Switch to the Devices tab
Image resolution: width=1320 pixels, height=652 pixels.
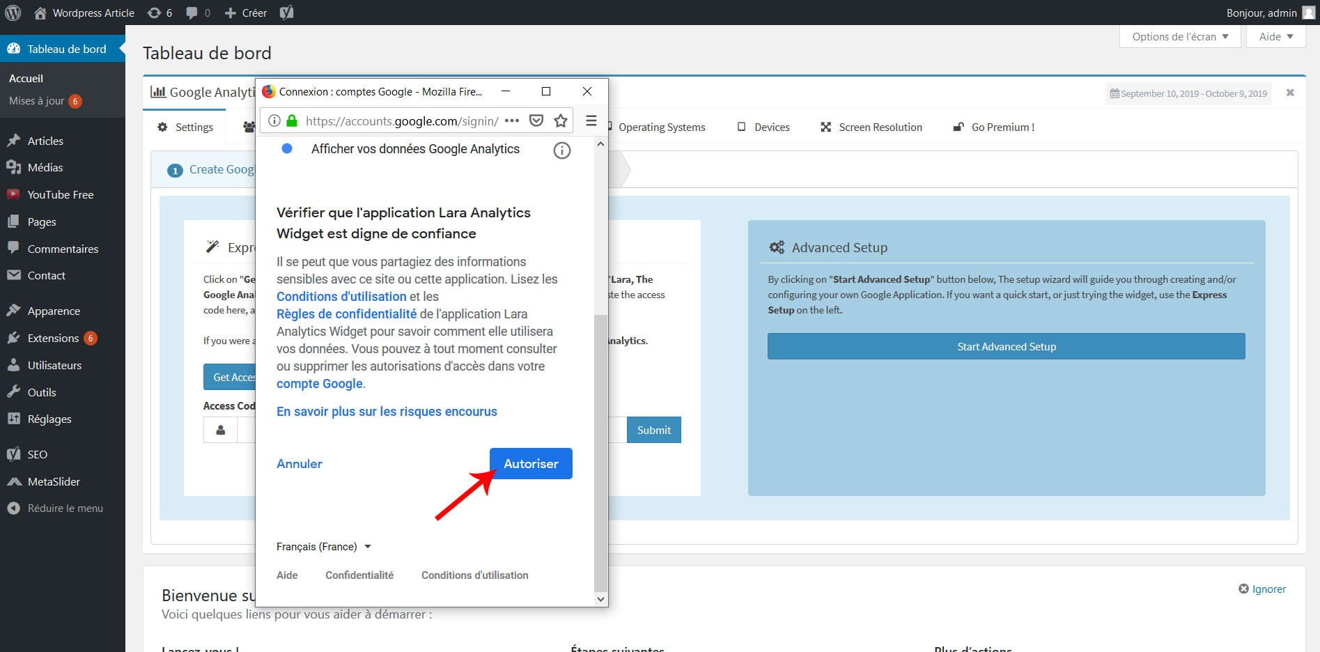(763, 127)
